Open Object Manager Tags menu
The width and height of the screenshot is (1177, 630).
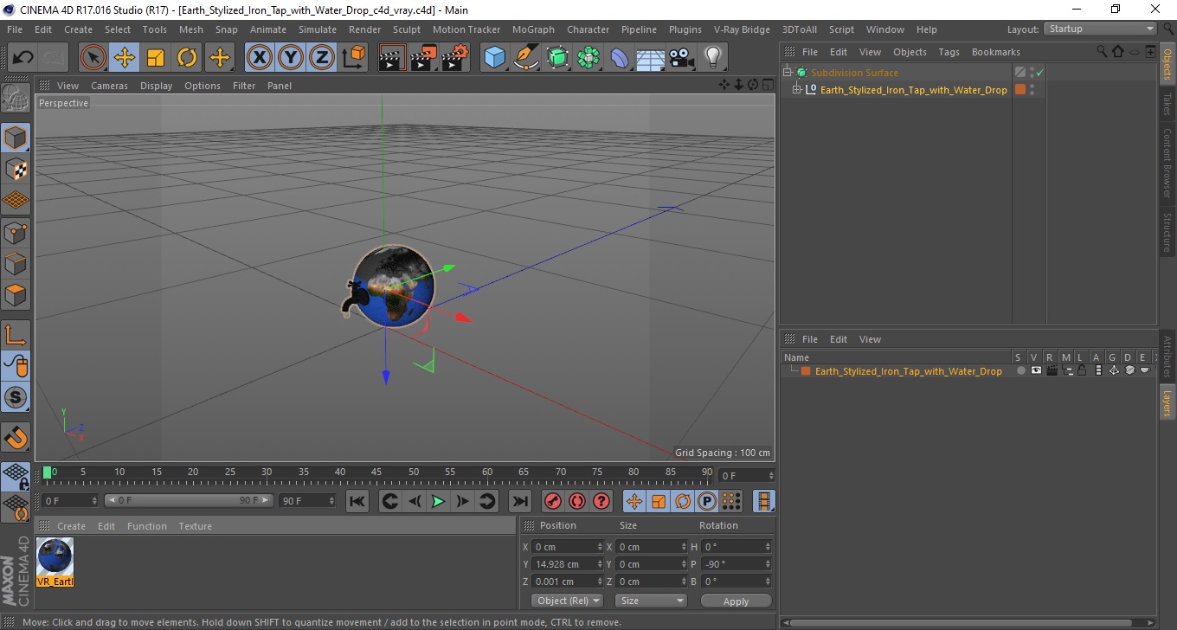[x=949, y=52]
